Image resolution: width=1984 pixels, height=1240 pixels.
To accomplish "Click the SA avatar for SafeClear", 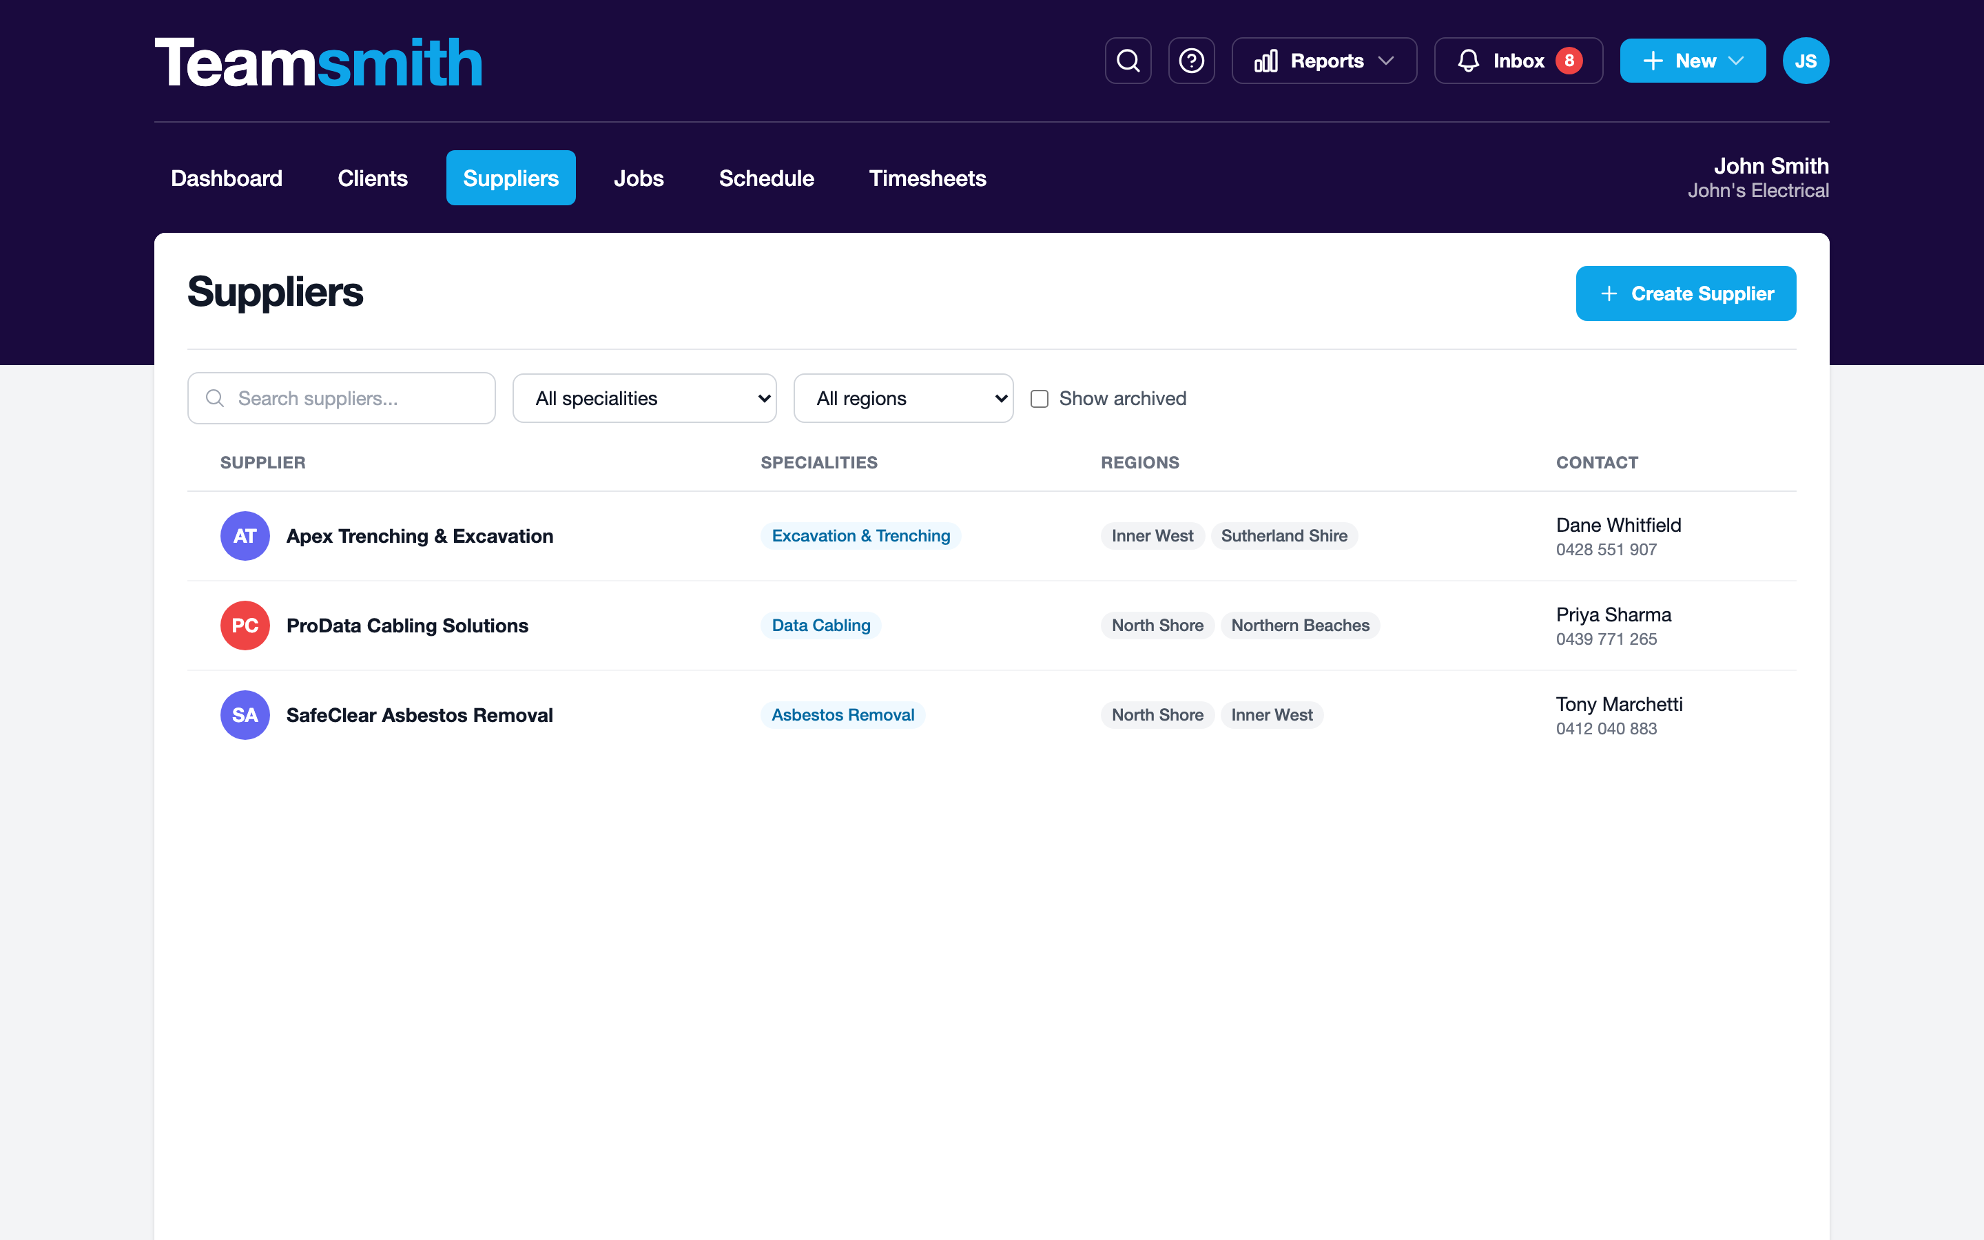I will pos(245,715).
